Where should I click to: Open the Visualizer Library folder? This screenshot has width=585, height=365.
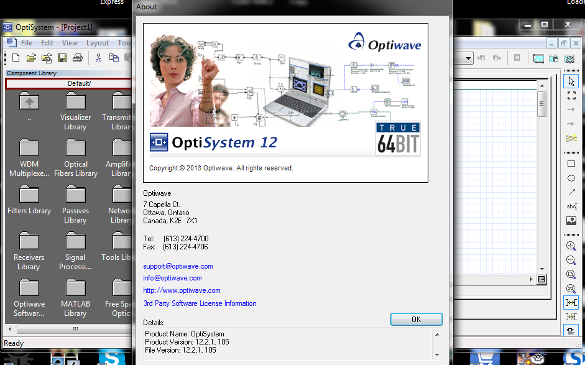pyautogui.click(x=75, y=111)
